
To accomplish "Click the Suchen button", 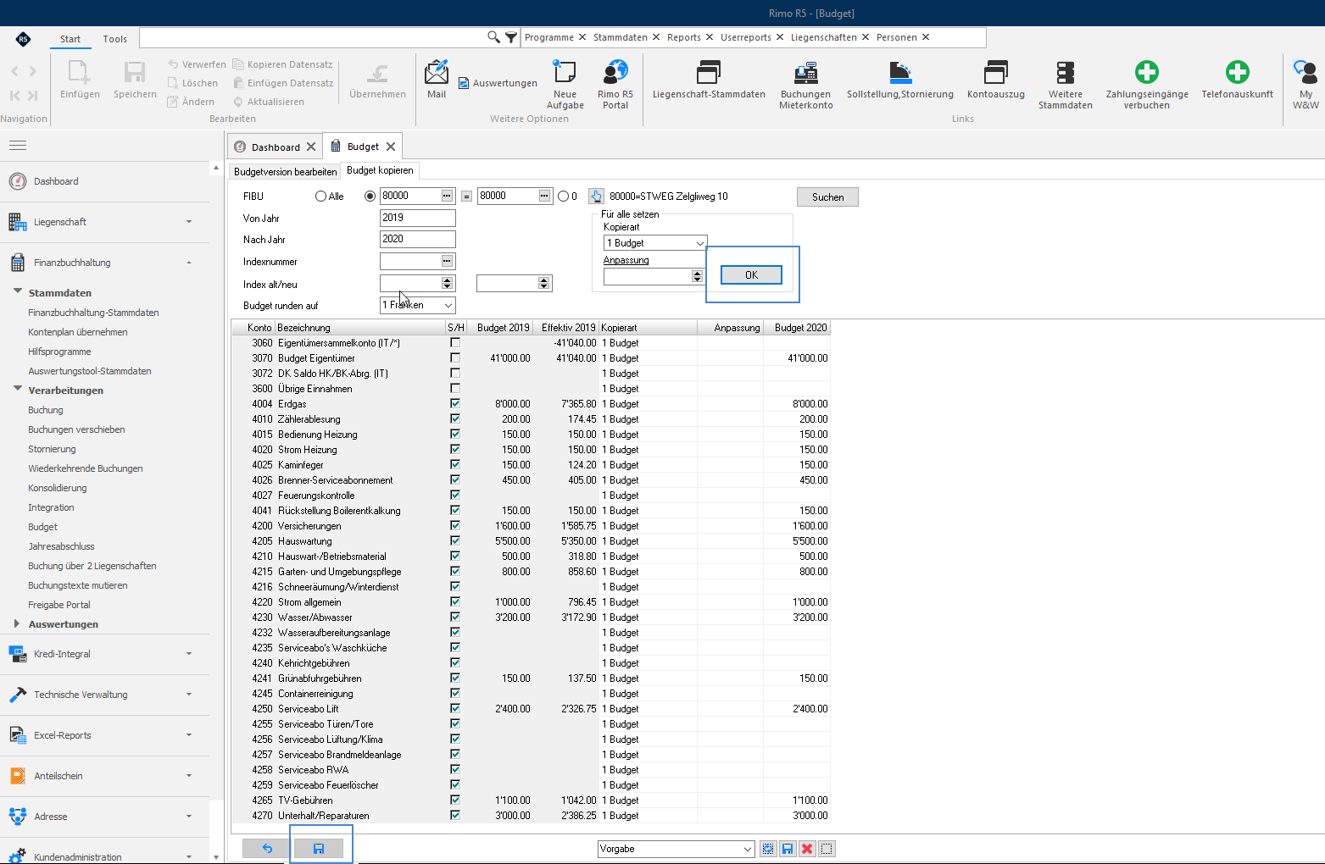I will (827, 197).
